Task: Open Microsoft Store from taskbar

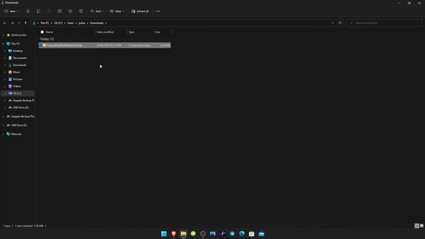Action: tap(252, 234)
